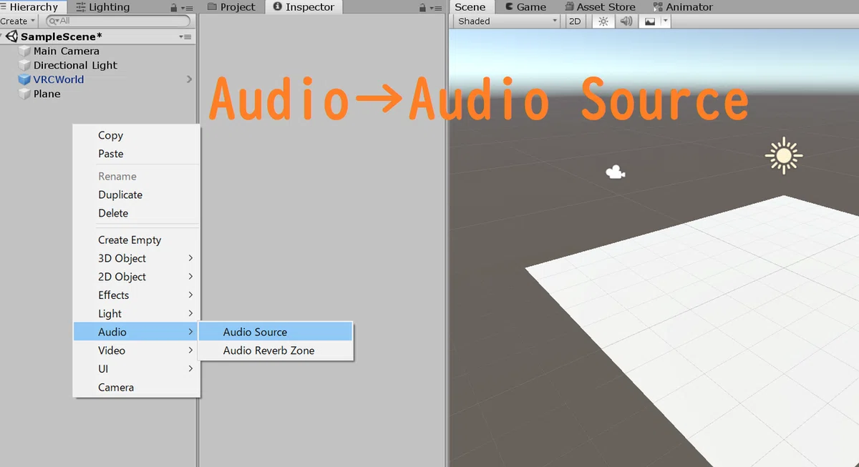The width and height of the screenshot is (859, 467).
Task: Open 3D Object submenu
Action: 137,258
